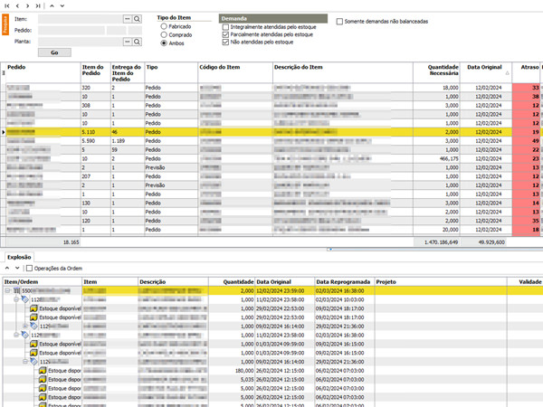The width and height of the screenshot is (543, 407).
Task: Collapse the root 550 order node
Action: pyautogui.click(x=7, y=290)
